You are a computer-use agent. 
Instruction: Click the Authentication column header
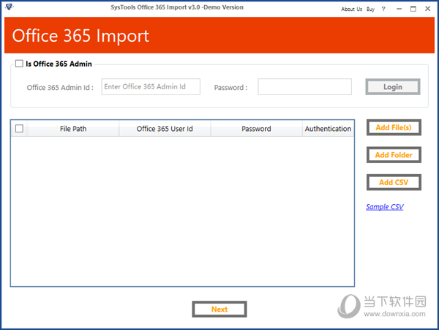pos(328,129)
